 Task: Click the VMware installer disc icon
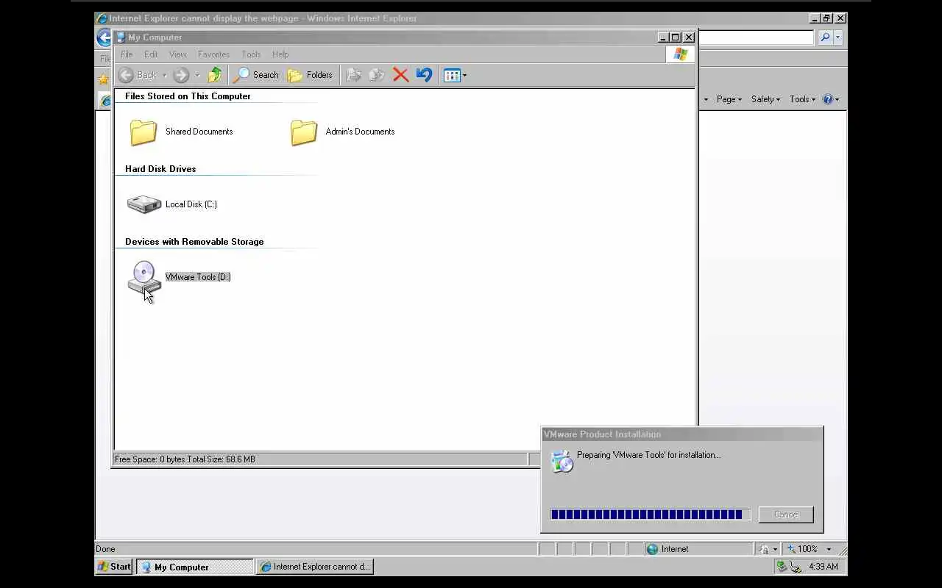click(562, 460)
